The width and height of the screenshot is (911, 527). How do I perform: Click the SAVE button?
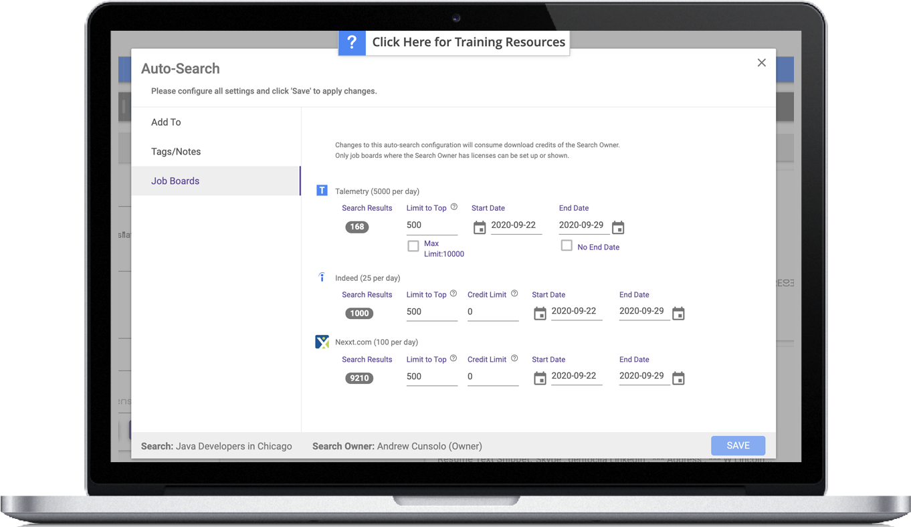point(738,445)
